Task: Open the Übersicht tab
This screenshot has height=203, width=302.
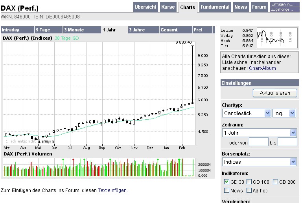Action: coord(145,7)
